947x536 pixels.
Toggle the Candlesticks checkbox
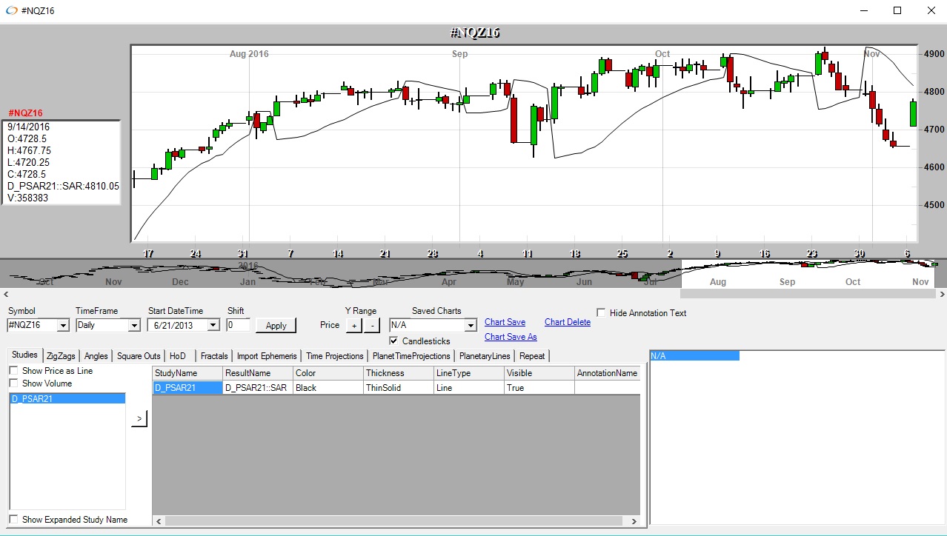point(394,341)
